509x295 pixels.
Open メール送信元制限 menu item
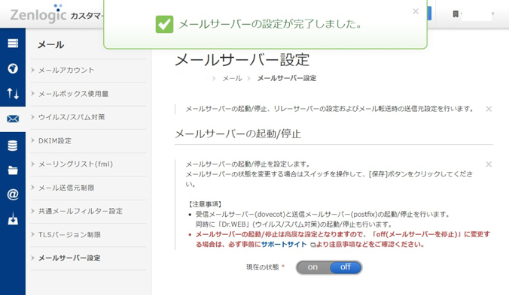point(66,188)
